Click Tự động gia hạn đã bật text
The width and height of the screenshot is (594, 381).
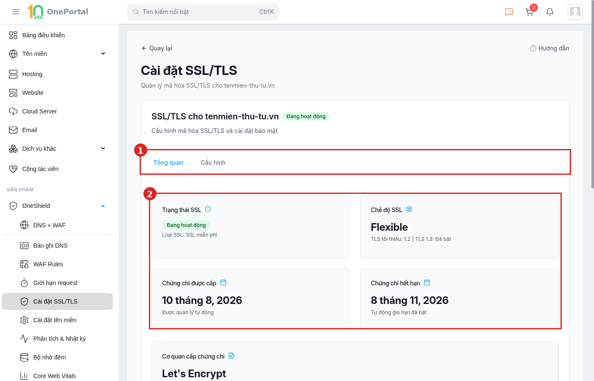click(x=398, y=312)
